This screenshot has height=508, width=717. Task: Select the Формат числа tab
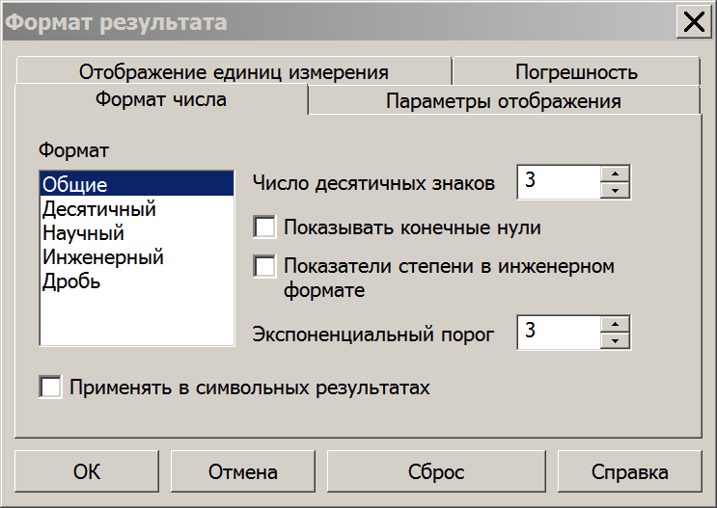click(161, 99)
